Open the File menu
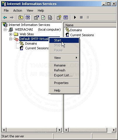The image size is (118, 140). tap(6, 10)
